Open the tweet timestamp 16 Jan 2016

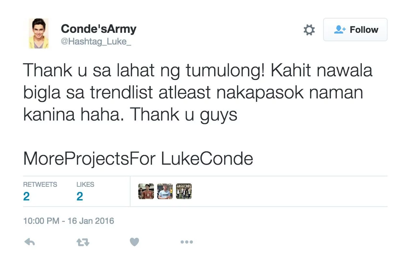[x=69, y=221]
